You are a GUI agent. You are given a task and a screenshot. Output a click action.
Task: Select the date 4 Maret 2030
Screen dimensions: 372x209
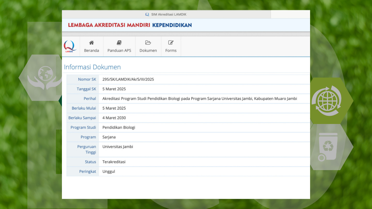click(x=114, y=118)
